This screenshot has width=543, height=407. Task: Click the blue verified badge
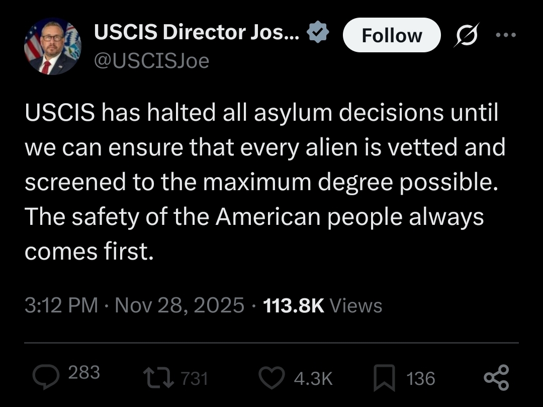[x=318, y=33]
